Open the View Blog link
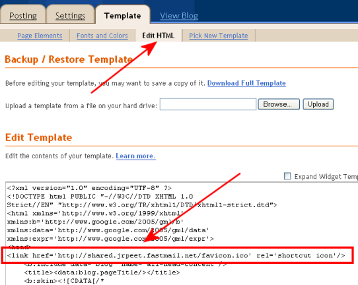This screenshot has width=358, height=285. [x=179, y=16]
